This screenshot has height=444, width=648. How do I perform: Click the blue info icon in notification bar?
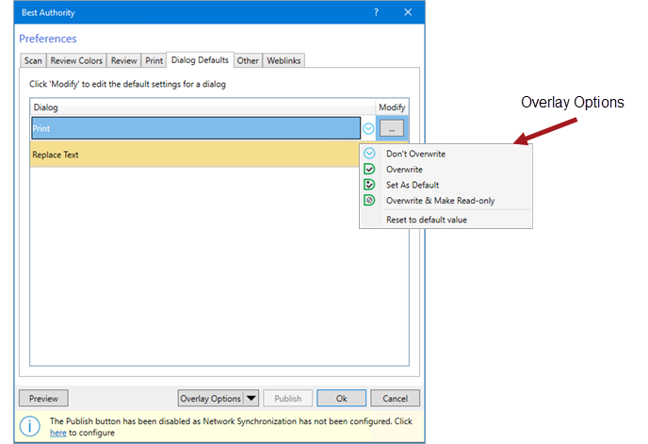tap(30, 426)
